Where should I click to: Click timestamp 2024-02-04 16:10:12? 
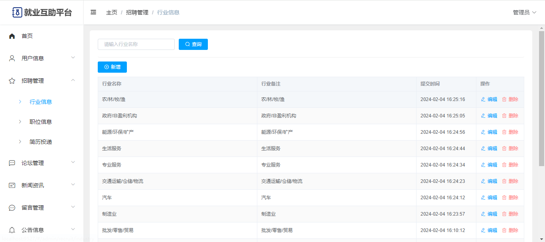point(443,230)
